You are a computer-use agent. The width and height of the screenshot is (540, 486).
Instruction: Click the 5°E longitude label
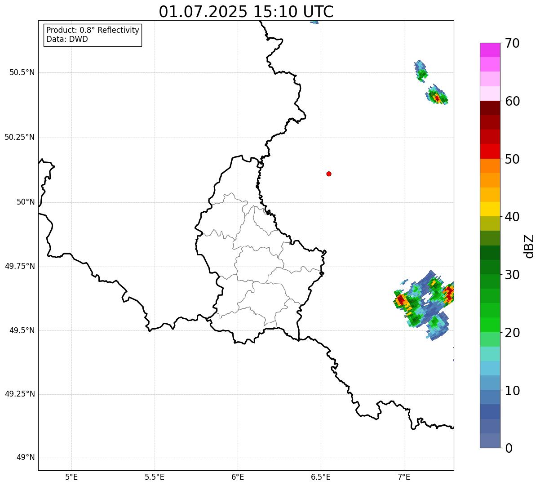[71, 477]
